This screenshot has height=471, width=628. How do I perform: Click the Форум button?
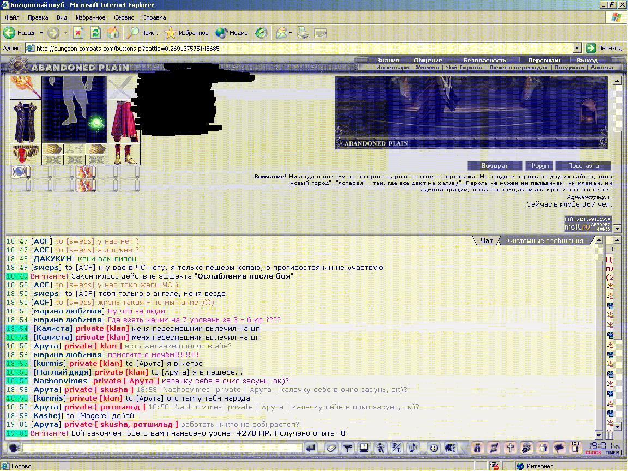point(539,166)
